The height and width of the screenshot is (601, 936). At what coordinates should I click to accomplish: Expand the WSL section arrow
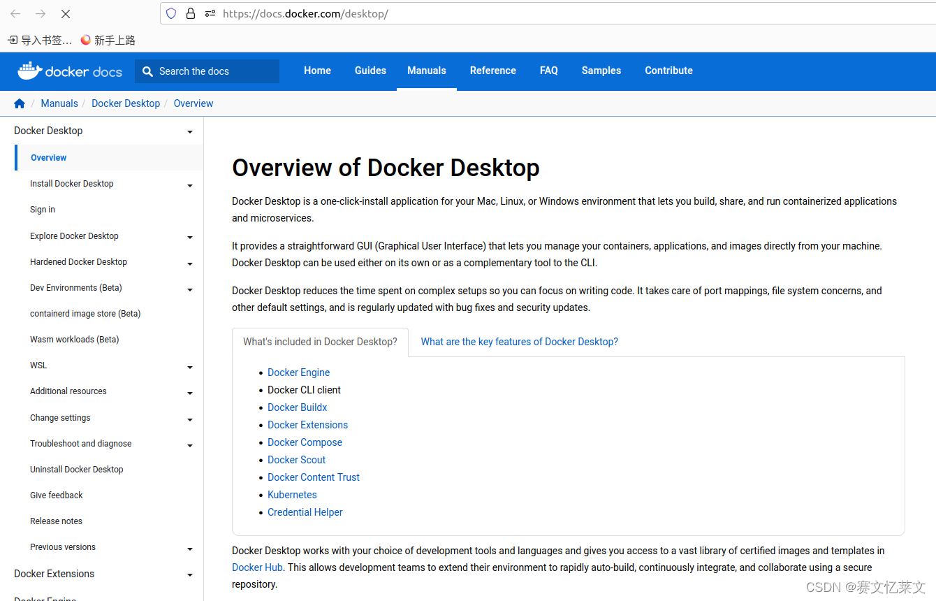[x=190, y=368]
